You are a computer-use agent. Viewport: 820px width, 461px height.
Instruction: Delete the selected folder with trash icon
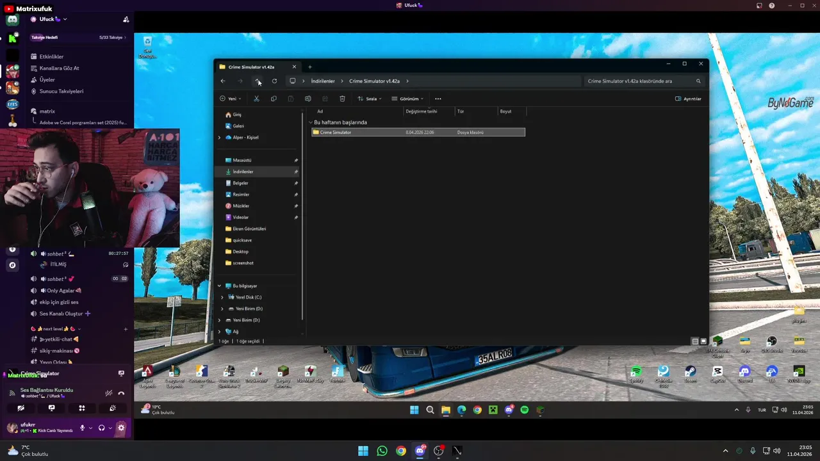point(342,99)
